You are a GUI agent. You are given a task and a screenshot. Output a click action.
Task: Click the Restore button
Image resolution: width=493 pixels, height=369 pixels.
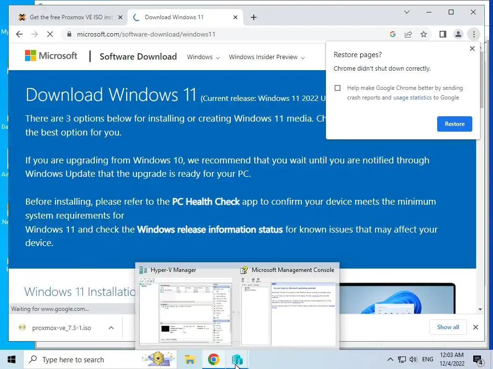click(x=454, y=124)
